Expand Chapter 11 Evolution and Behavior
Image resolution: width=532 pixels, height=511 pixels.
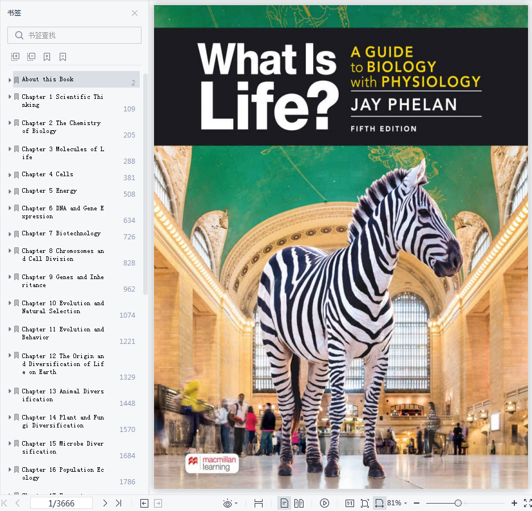10,329
